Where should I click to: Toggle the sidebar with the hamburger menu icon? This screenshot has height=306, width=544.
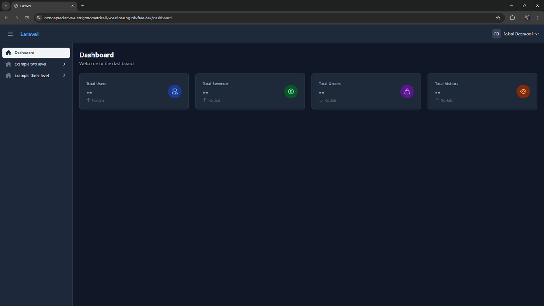(x=10, y=34)
